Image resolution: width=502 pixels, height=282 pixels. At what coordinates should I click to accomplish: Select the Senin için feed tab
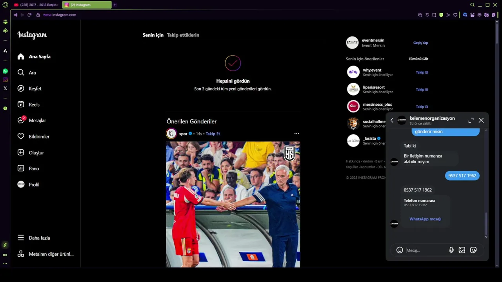[x=153, y=35]
